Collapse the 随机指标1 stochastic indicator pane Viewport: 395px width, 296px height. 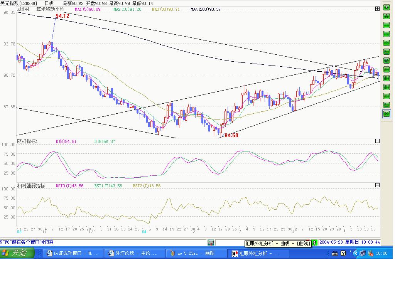377,141
